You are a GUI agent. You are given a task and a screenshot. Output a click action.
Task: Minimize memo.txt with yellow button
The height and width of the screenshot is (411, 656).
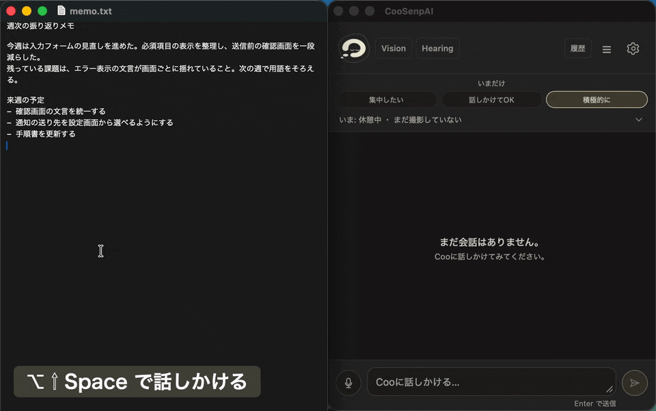click(27, 11)
